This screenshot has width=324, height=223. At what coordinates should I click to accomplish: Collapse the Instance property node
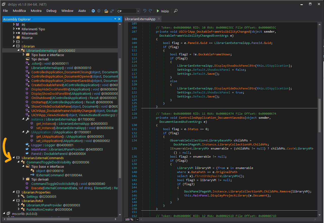(x=23, y=119)
